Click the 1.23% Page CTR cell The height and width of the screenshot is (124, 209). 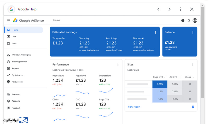click(160, 84)
